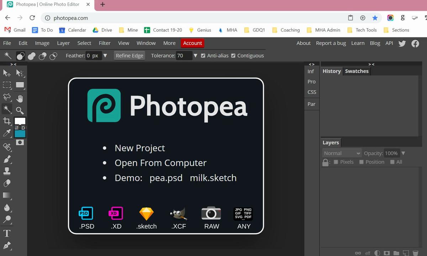Viewport: 427px width, 256px height.
Task: Expand the Par paragraph panel
Action: click(311, 104)
